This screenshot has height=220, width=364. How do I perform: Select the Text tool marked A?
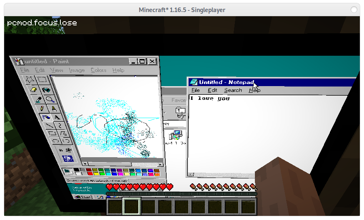[x=57, y=117]
